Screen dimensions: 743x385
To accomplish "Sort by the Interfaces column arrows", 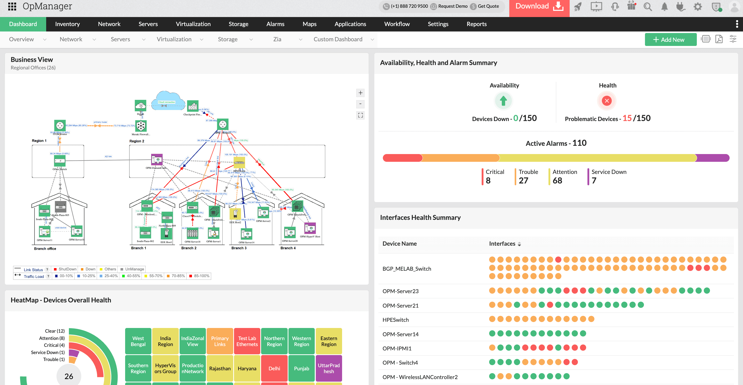I will coord(519,244).
